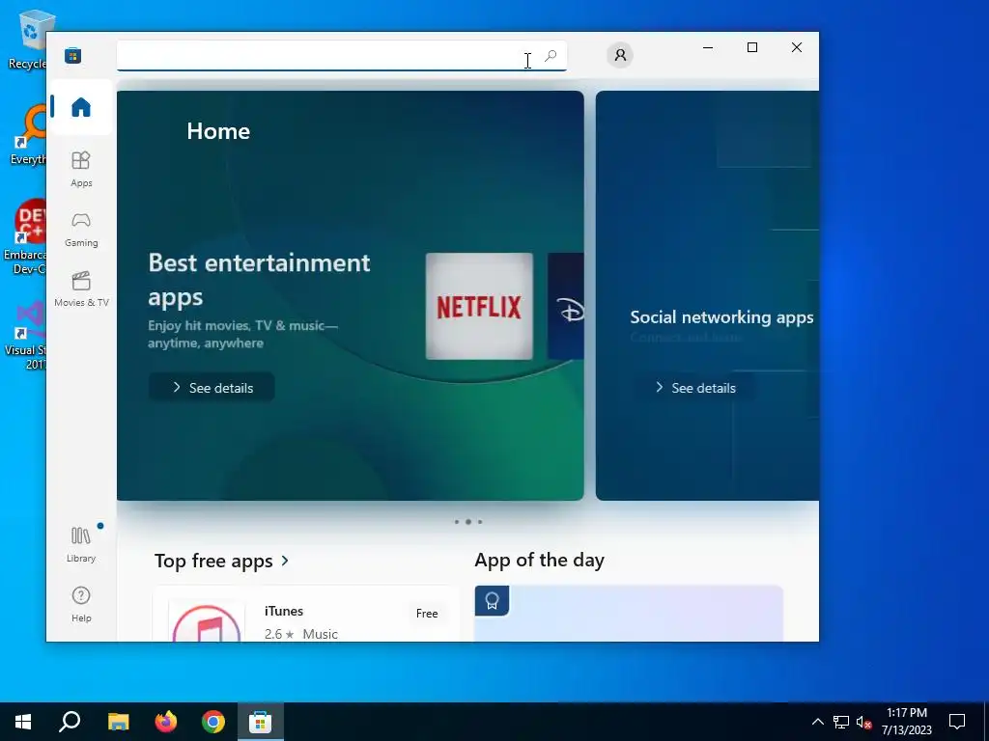Image resolution: width=989 pixels, height=741 pixels.
Task: Open Help from the sidebar
Action: 81,604
